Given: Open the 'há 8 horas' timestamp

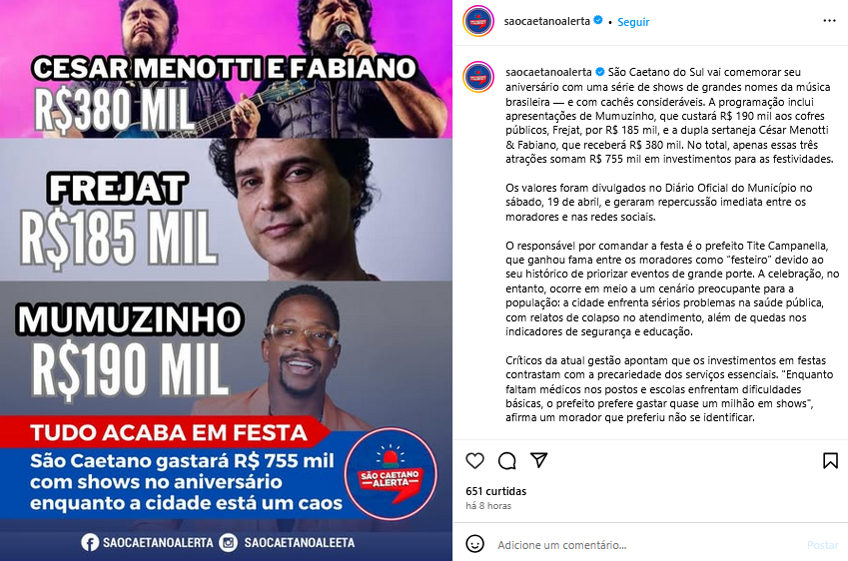Looking at the screenshot, I should coord(488,506).
